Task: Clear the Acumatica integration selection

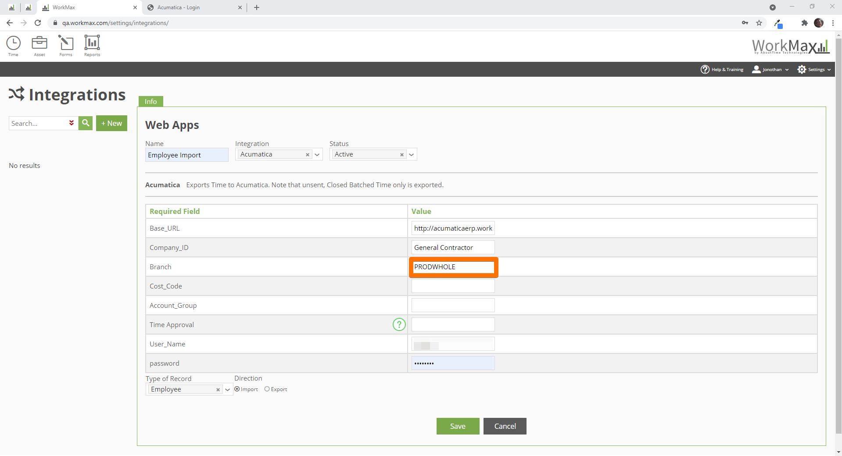Action: pyautogui.click(x=308, y=154)
